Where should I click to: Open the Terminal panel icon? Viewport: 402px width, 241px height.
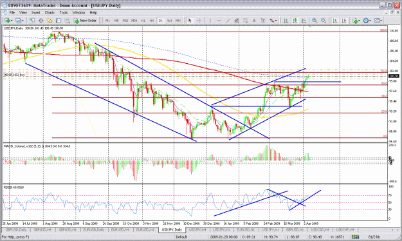59,21
